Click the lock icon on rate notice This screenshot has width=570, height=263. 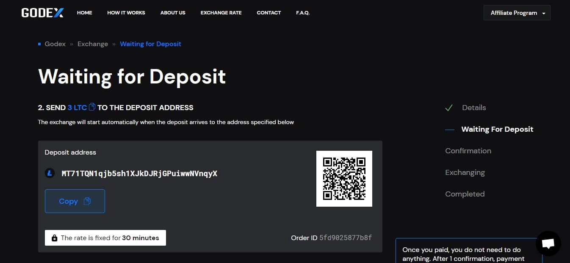point(54,238)
